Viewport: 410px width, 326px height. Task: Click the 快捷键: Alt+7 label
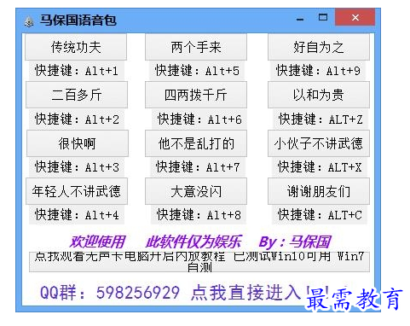tap(198, 167)
